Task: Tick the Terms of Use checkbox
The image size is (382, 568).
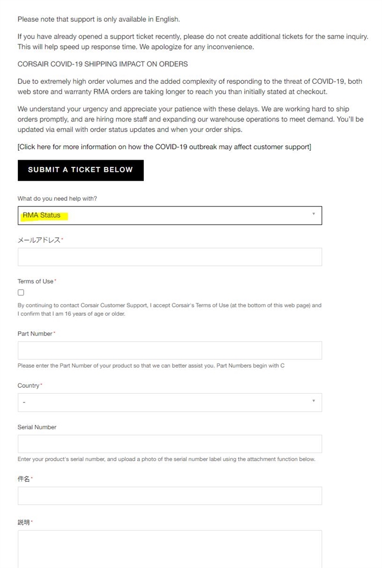Action: click(x=21, y=292)
